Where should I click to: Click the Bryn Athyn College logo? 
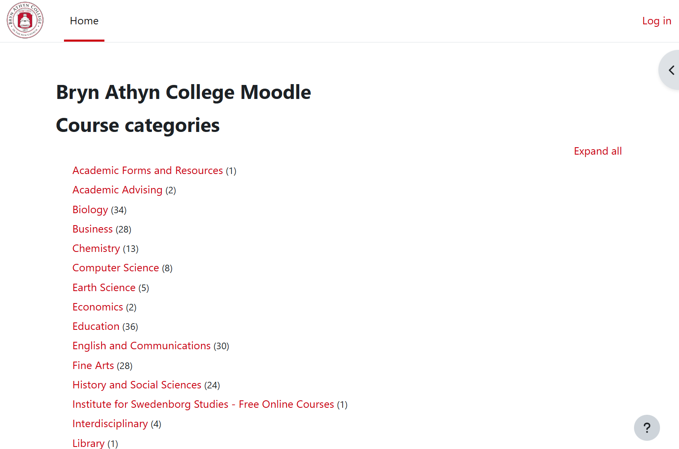click(x=25, y=20)
